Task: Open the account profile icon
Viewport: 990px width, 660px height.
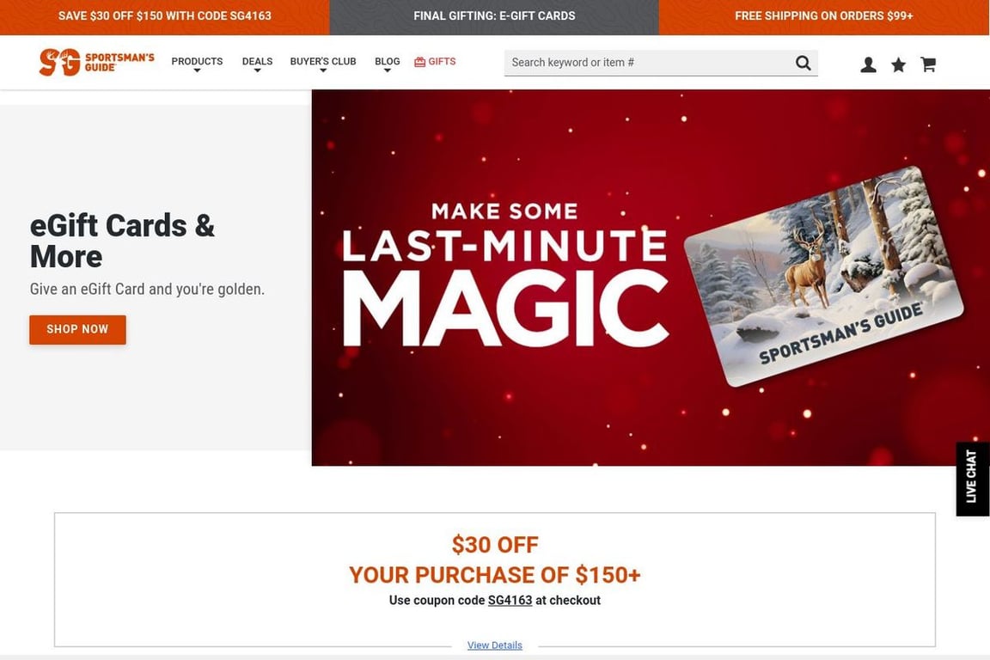Action: pyautogui.click(x=868, y=64)
